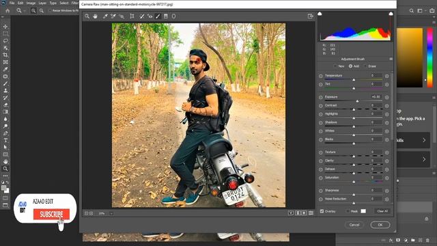Select Photoshop Brush tool
Viewport: 437px width, 246px height.
(x=5, y=83)
